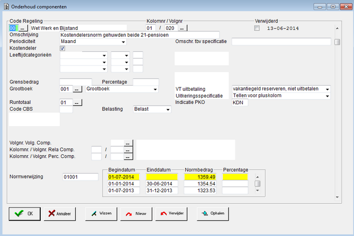Click the Percentage field beside Grensbedrag
This screenshot has height=236, width=354.
click(146, 82)
